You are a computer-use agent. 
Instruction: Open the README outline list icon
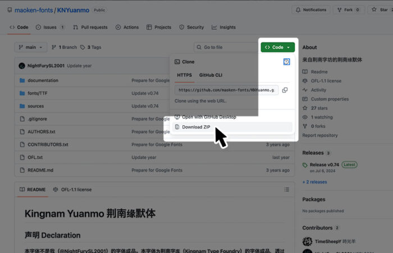(287, 190)
